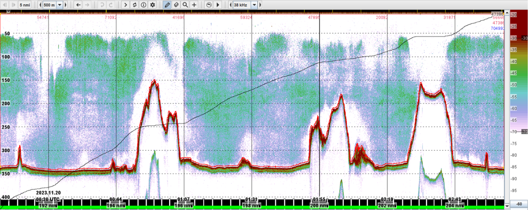Click the red value 54741 at top
The image size is (528, 210).
(43, 18)
